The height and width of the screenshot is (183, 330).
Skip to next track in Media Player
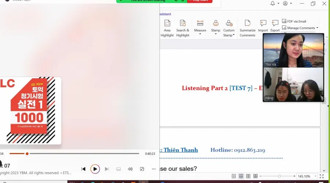[x=107, y=169]
